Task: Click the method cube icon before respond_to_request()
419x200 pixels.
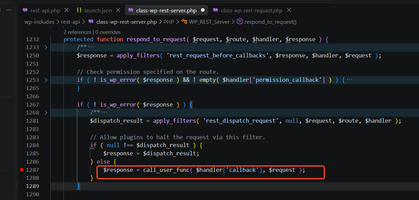Action: (240, 22)
